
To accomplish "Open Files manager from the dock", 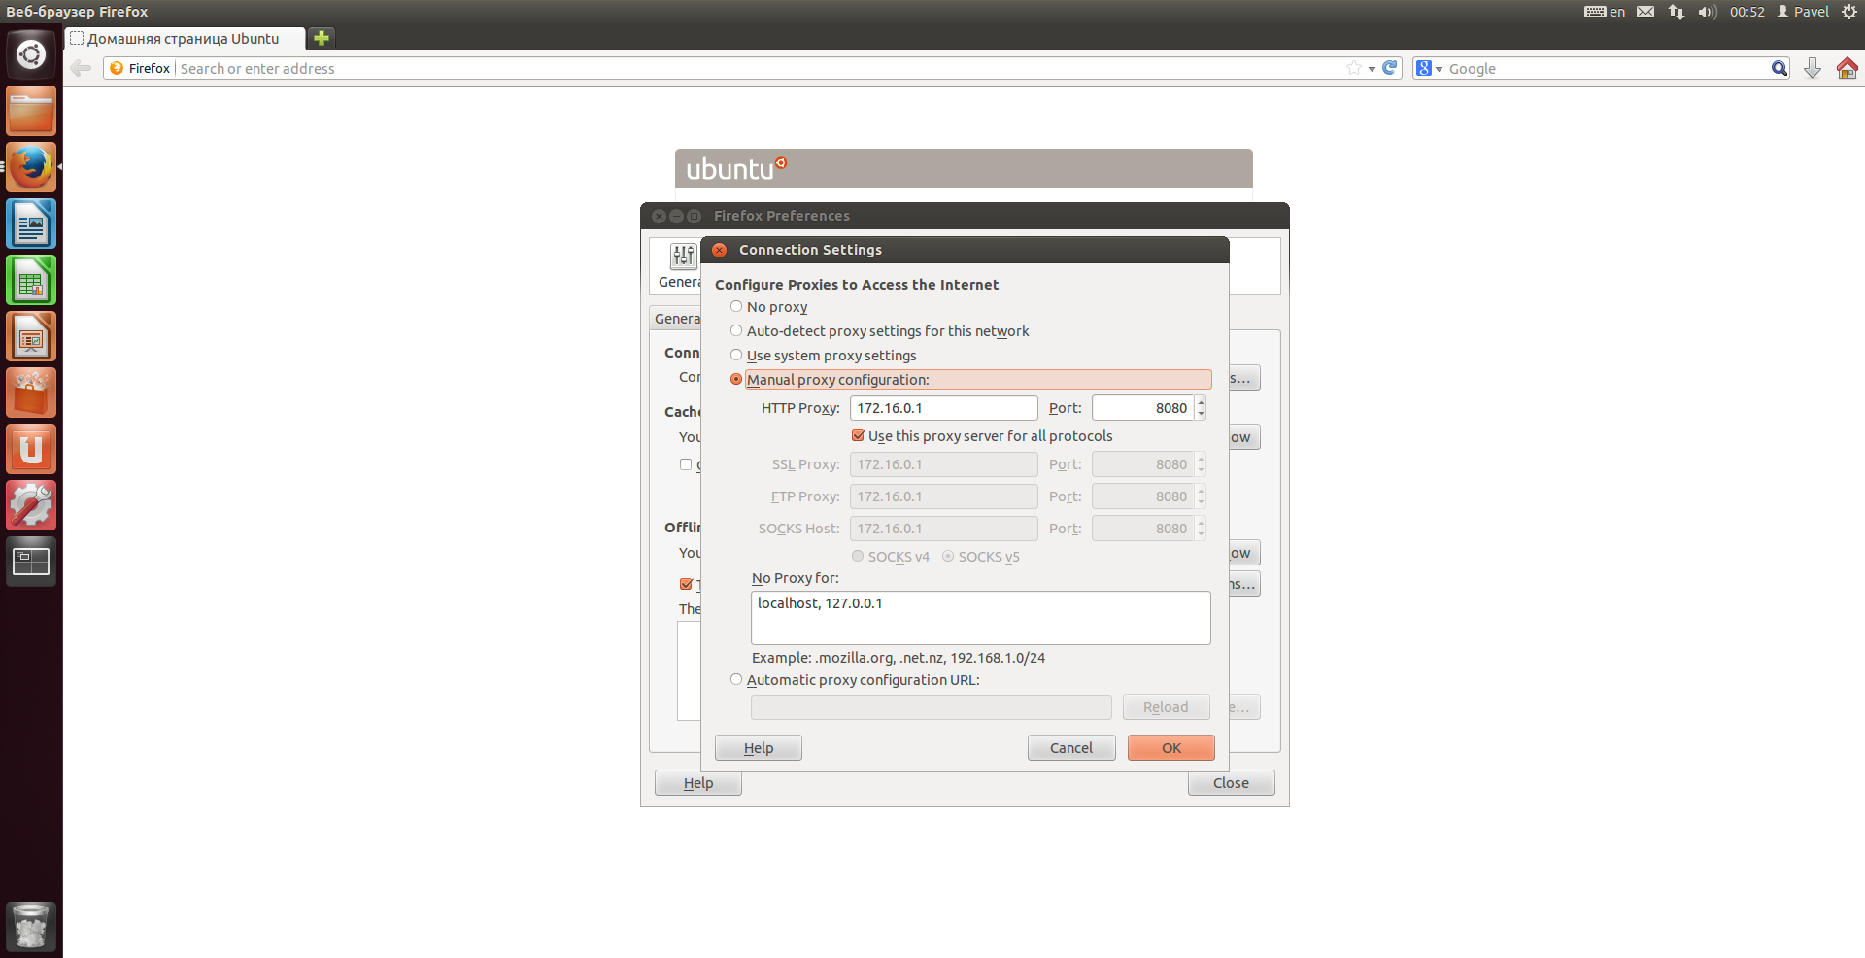I will point(31,111).
